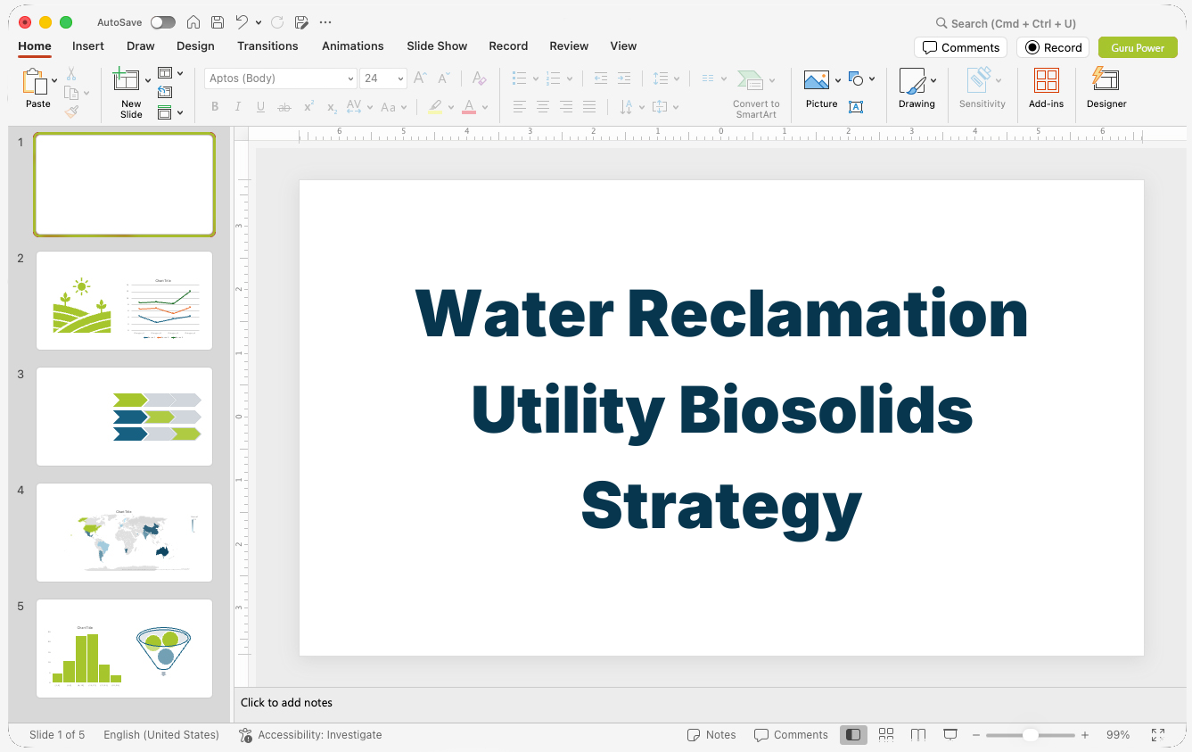This screenshot has height=752, width=1192.
Task: Click the Undo arrow icon
Action: tap(242, 22)
